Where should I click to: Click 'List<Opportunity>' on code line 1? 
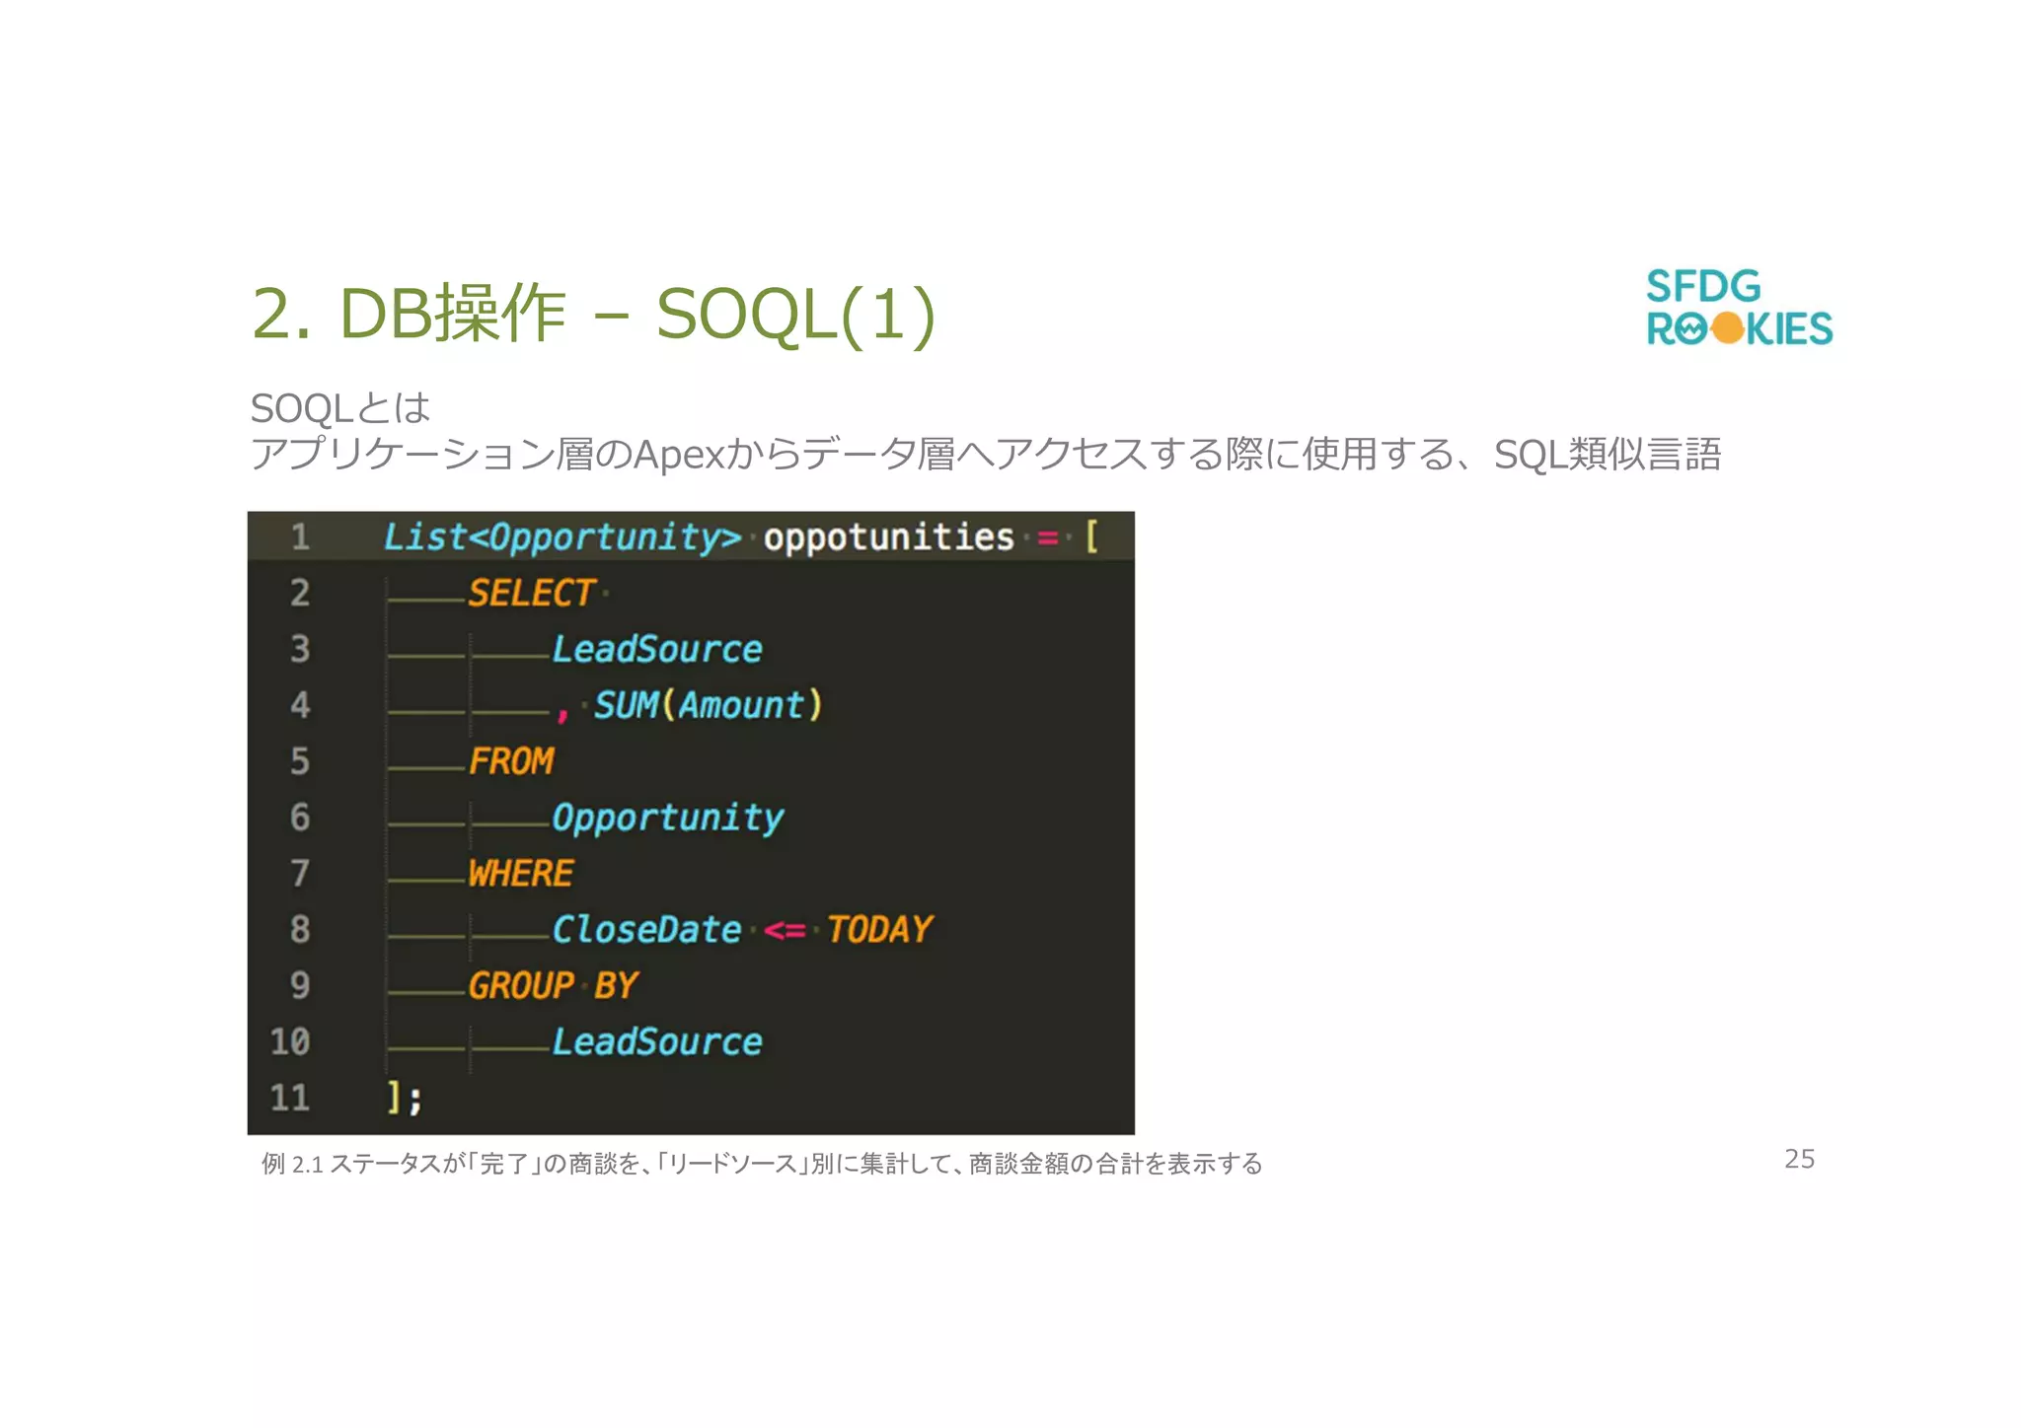(562, 537)
